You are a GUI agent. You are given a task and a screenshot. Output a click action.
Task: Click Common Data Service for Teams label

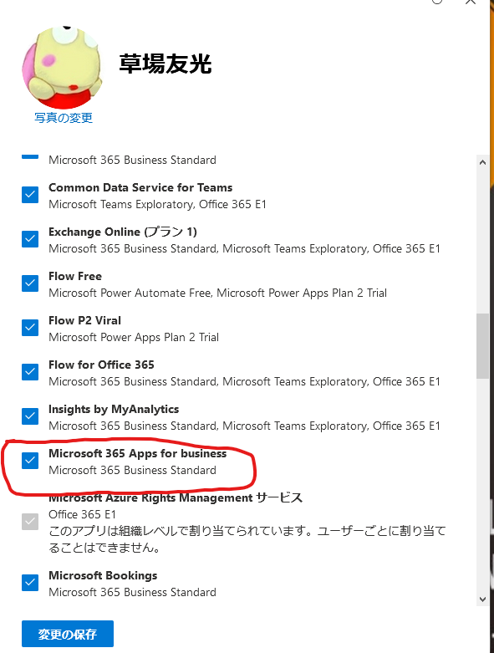(x=140, y=187)
